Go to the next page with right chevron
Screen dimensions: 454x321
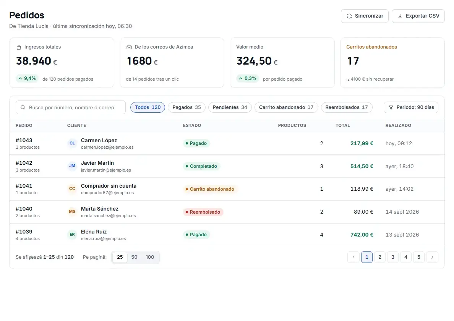click(432, 257)
